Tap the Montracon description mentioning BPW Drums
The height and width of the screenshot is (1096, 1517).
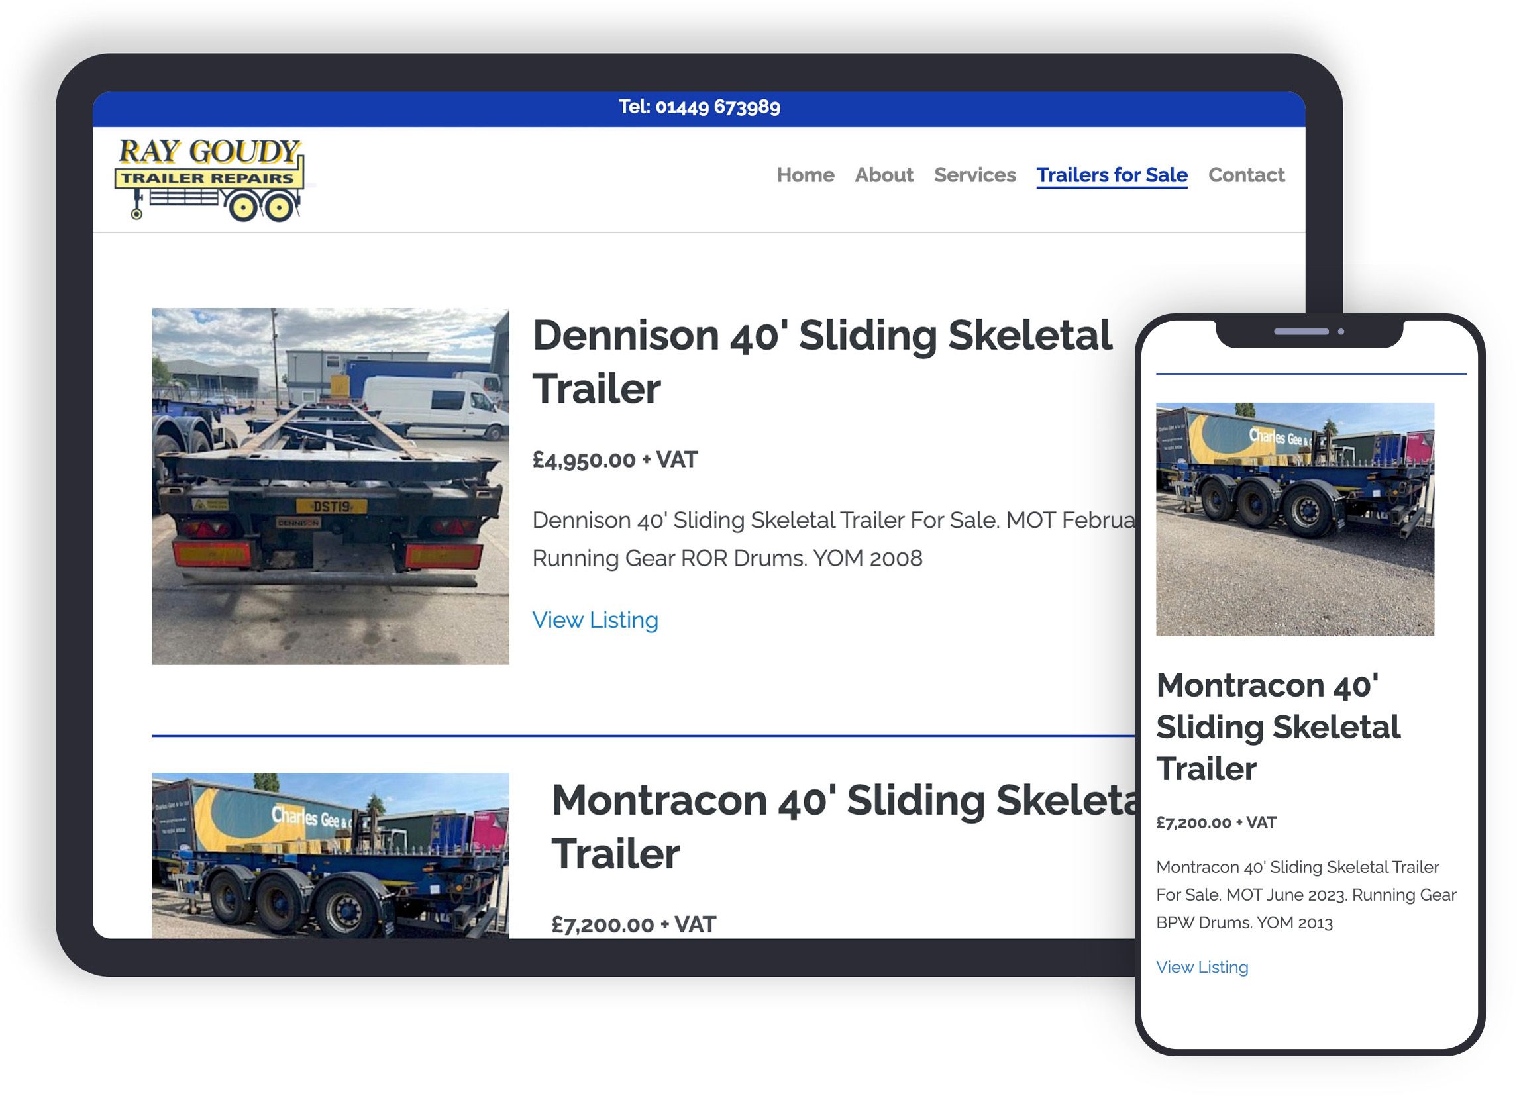point(1304,895)
